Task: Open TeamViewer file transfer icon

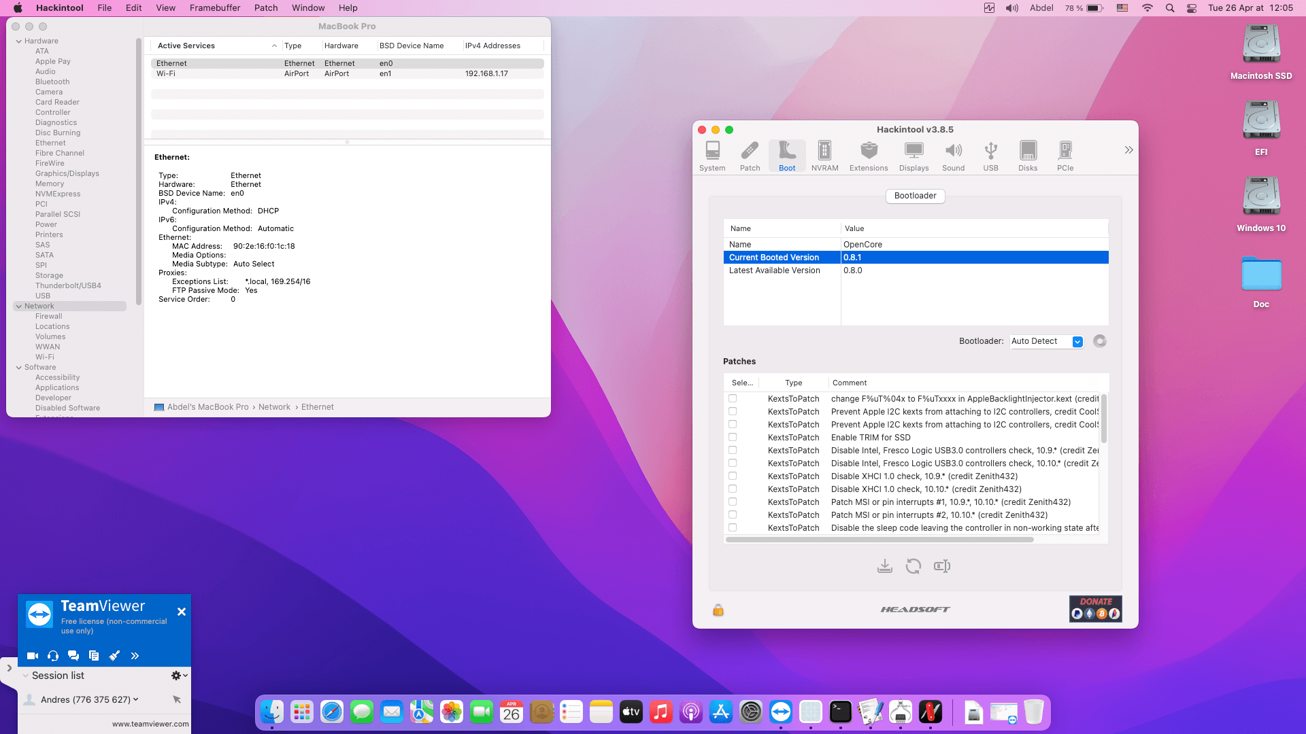Action: (x=94, y=656)
